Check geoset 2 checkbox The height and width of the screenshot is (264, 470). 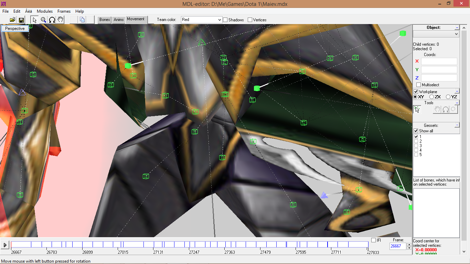tap(416, 141)
